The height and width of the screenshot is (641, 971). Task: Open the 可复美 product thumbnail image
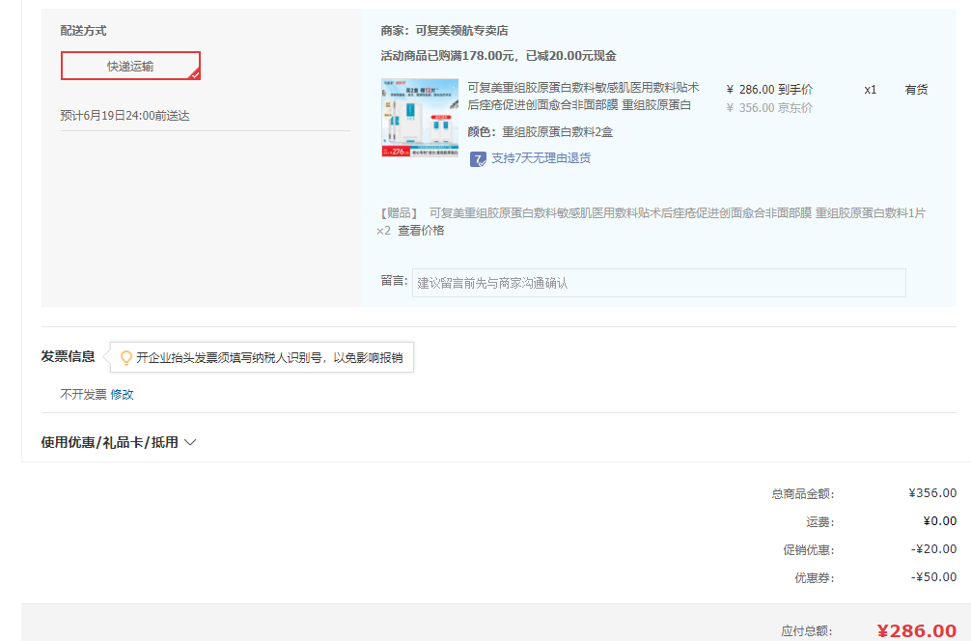click(420, 117)
